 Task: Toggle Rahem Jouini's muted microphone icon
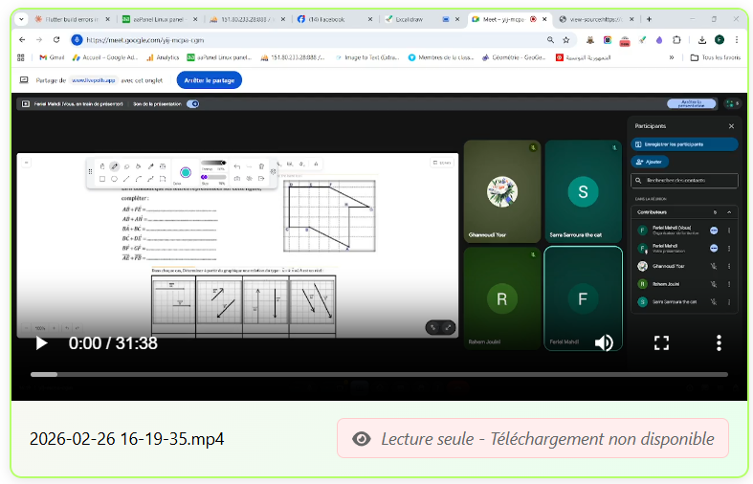(714, 284)
